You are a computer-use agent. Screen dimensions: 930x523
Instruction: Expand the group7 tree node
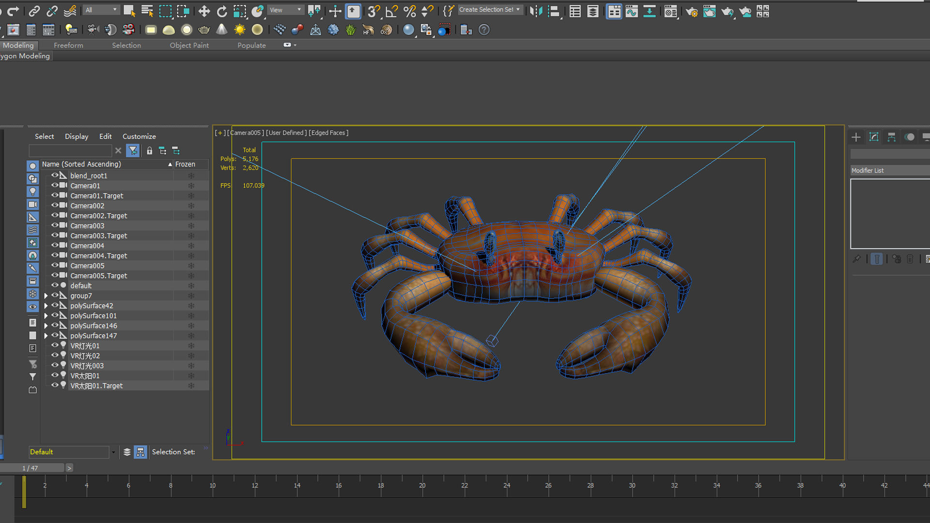(x=46, y=296)
